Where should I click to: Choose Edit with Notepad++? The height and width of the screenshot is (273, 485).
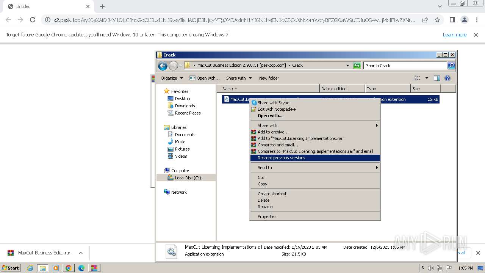[x=315, y=109]
